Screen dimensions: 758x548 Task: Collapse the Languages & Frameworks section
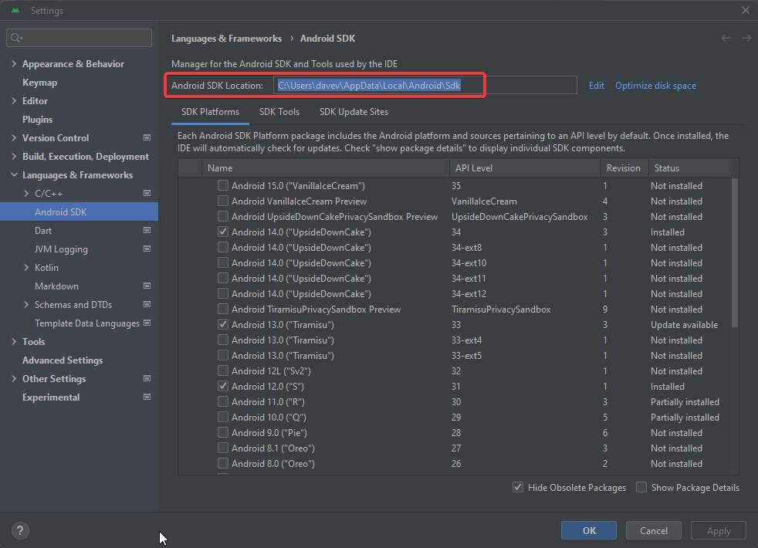pyautogui.click(x=14, y=175)
